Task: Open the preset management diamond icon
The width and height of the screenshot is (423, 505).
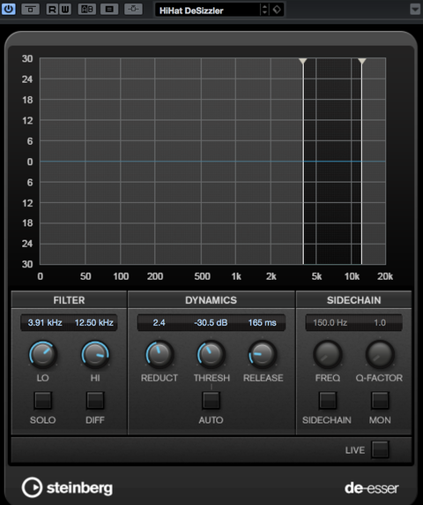Action: (277, 10)
